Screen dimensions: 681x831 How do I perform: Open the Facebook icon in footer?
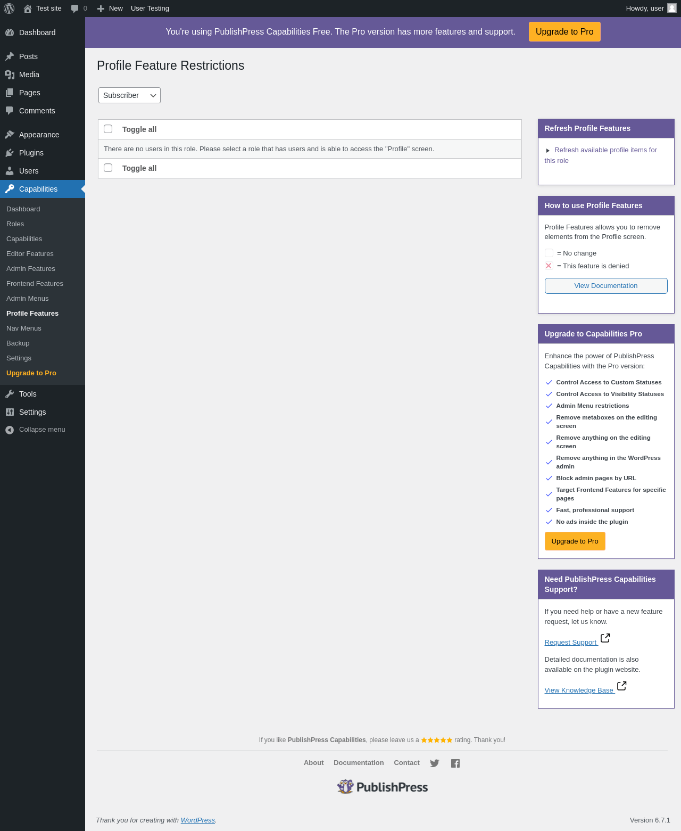[x=455, y=763]
